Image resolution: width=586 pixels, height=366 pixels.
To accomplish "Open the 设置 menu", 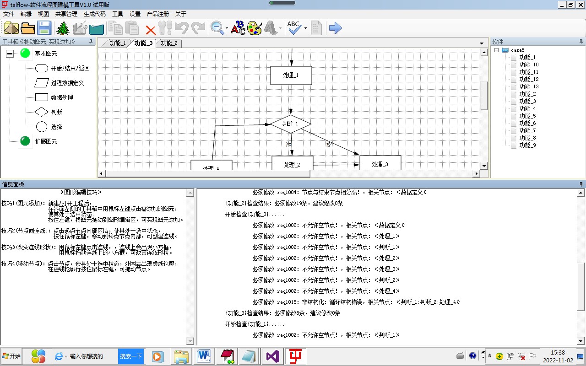I will pyautogui.click(x=135, y=14).
